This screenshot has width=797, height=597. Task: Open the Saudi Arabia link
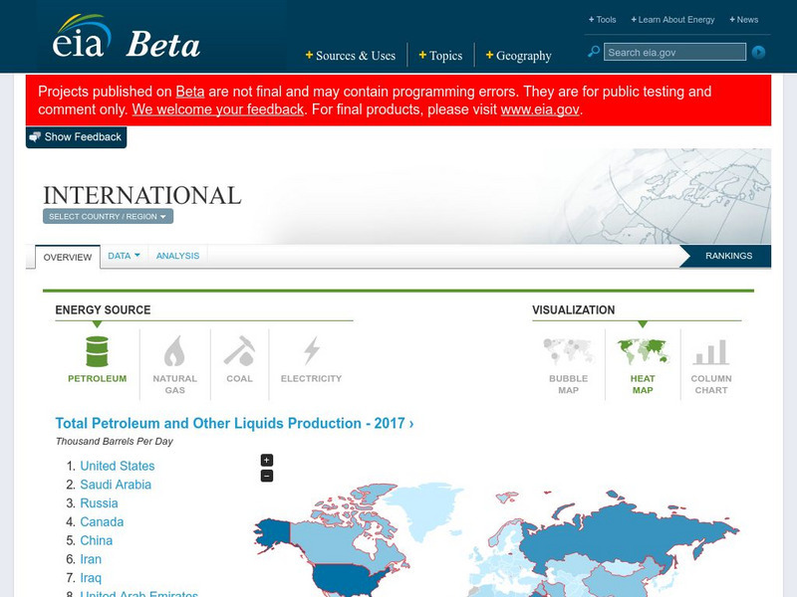tap(116, 485)
